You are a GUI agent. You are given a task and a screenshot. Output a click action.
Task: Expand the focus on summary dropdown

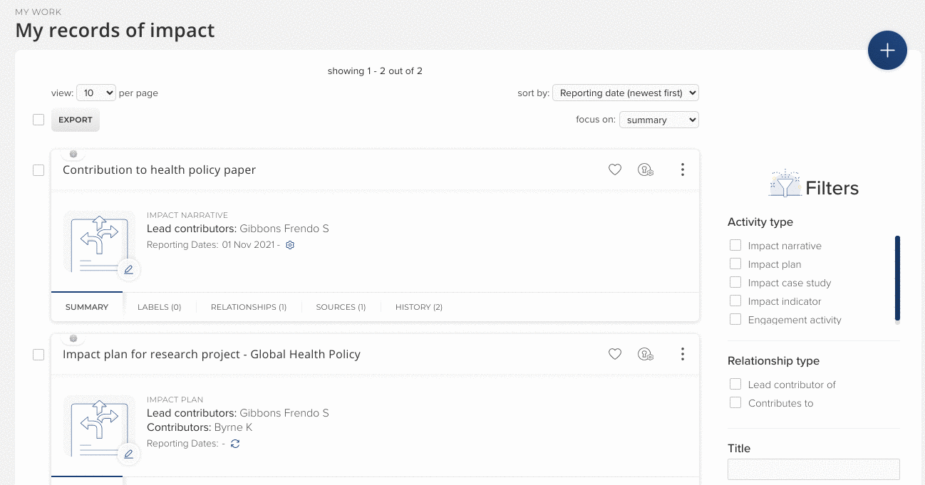coord(658,120)
